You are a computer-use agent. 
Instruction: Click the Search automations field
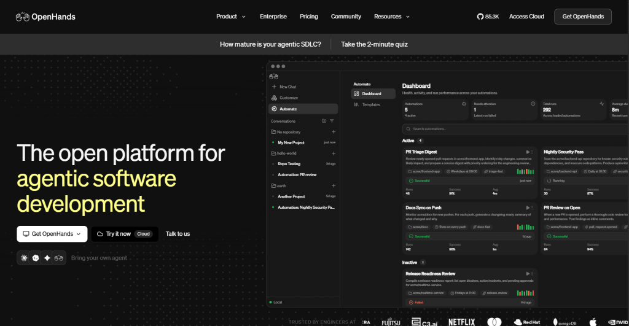point(515,129)
